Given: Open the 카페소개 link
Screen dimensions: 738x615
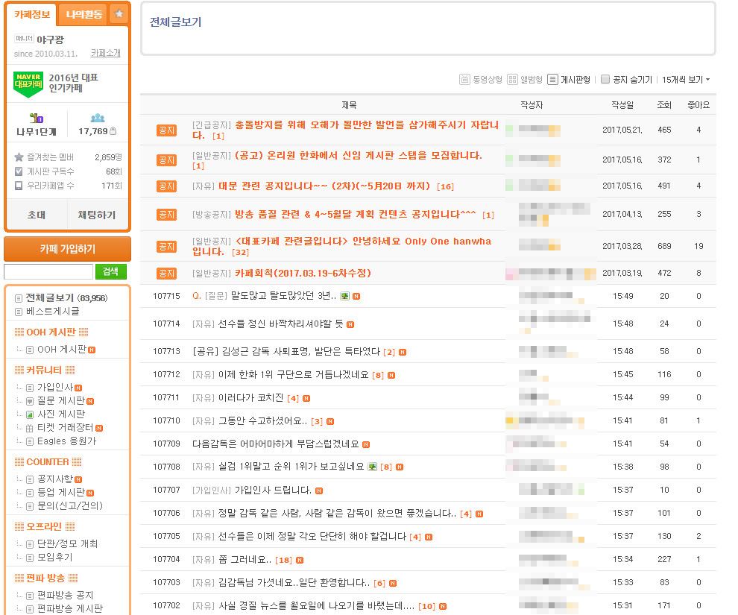Looking at the screenshot, I should point(105,54).
